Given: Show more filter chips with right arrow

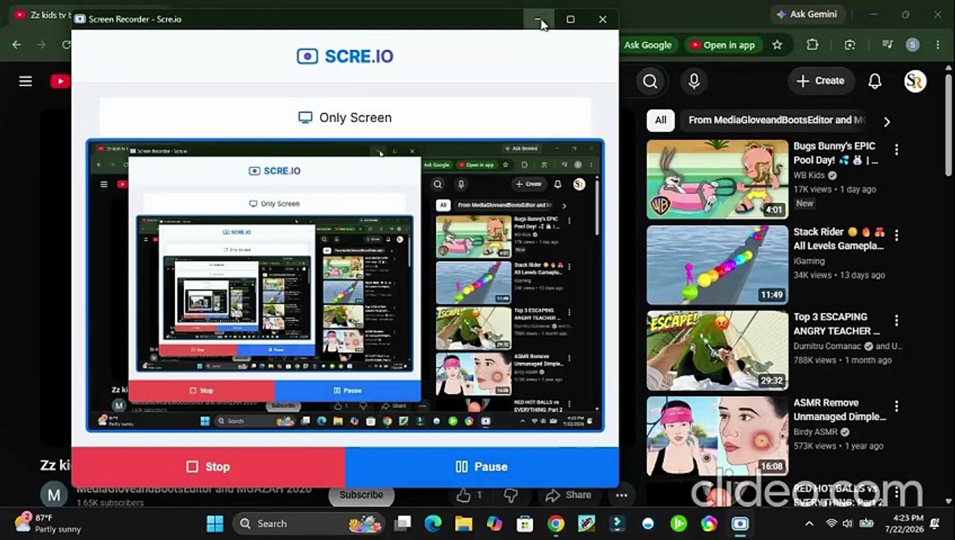Looking at the screenshot, I should (887, 121).
